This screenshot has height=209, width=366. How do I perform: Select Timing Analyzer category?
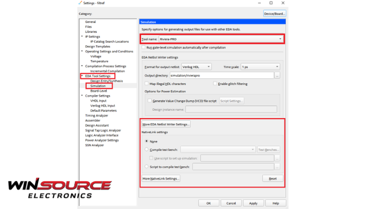tap(96, 115)
